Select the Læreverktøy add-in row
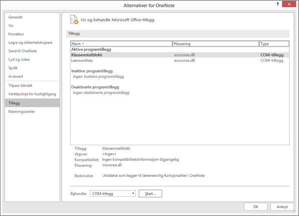This screenshot has width=299, height=216. [180, 60]
